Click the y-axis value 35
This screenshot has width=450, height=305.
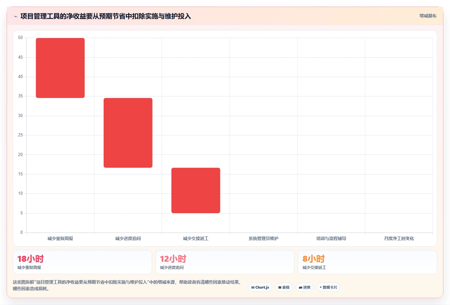(20, 96)
